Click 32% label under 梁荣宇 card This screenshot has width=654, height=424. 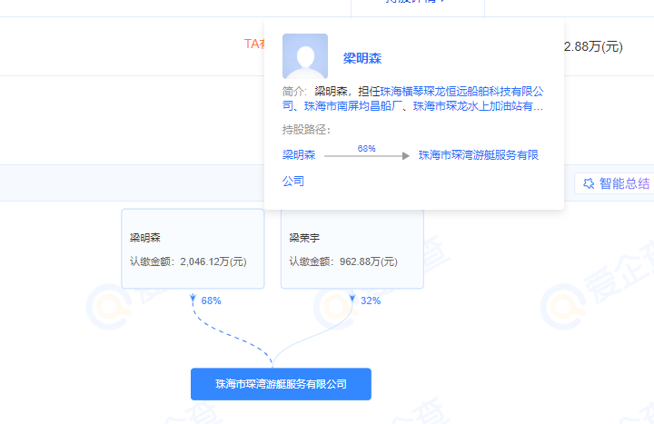point(371,301)
